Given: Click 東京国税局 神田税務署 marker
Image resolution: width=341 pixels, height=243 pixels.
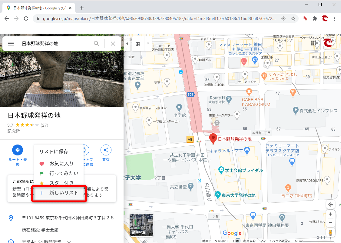Looking at the screenshot, I should tap(282, 217).
